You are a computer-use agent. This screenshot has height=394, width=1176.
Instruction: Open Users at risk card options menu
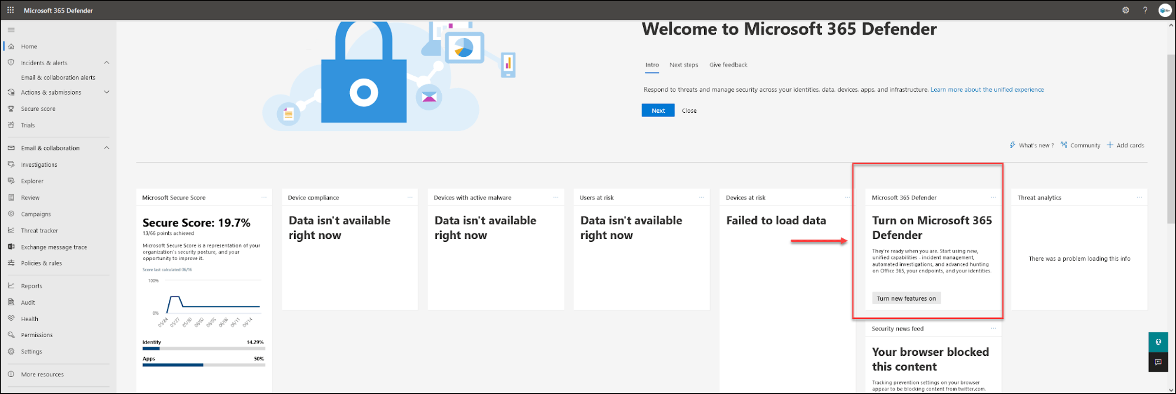tap(701, 197)
